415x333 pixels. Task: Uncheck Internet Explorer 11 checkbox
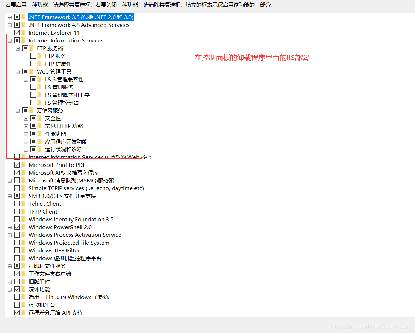pos(17,33)
